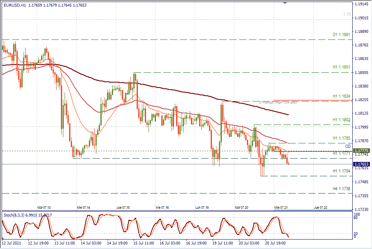
Task: Click the 1.19145 value on price axis
Action: (362, 4)
